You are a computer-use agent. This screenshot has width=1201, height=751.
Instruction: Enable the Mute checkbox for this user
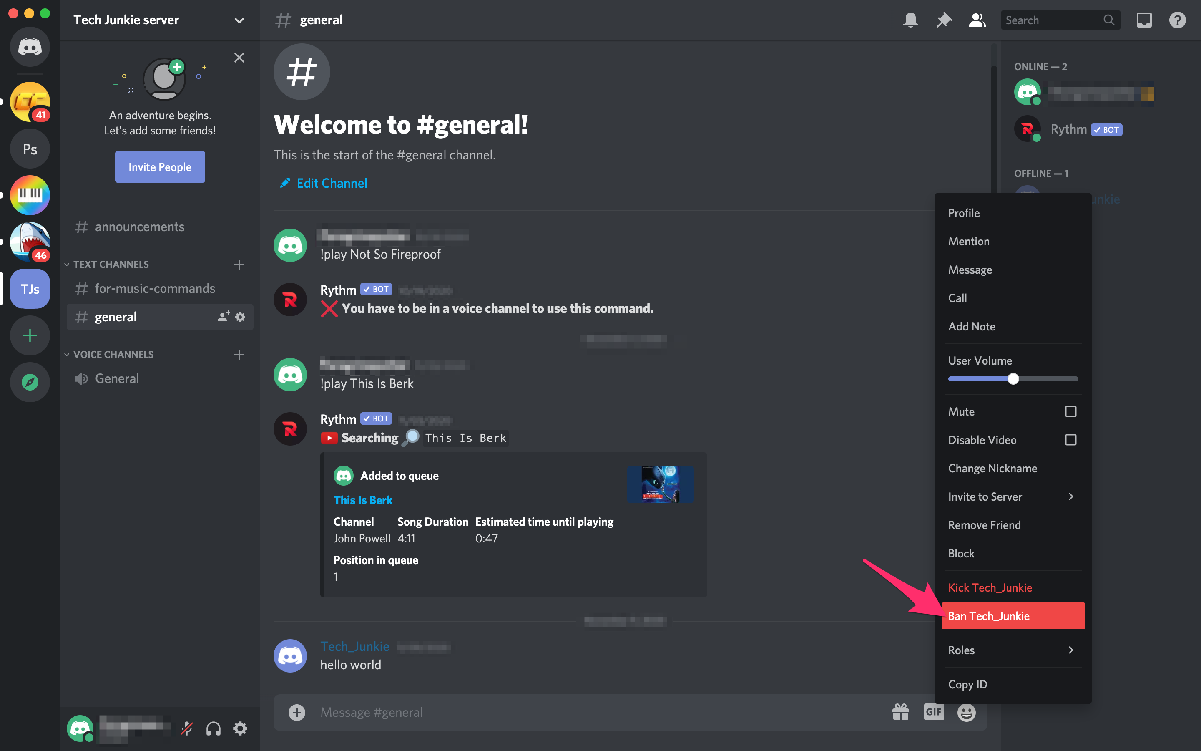[x=1071, y=411]
